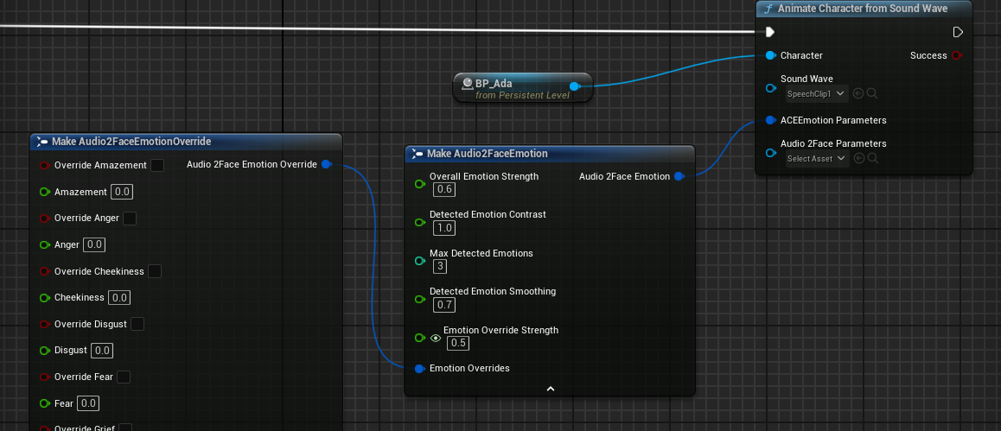Open the Select Asset dropdown
This screenshot has width=1001, height=431.
(817, 158)
